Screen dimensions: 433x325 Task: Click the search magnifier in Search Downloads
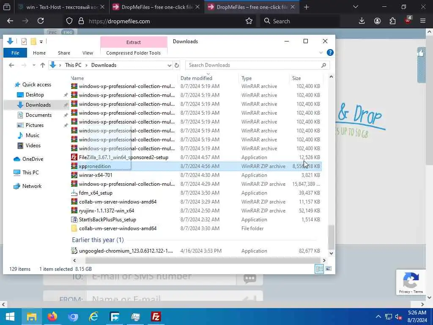click(323, 65)
